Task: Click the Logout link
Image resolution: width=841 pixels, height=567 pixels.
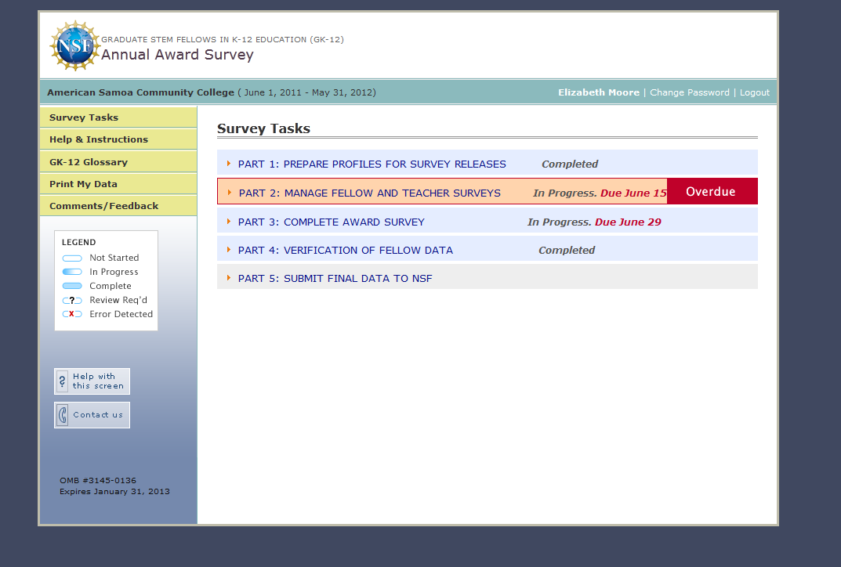Action: coord(755,92)
